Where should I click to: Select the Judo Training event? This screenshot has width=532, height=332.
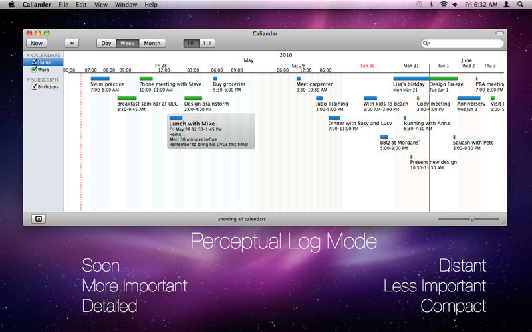[331, 104]
